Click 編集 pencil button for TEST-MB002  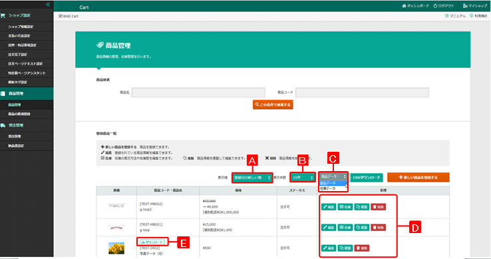coord(329,207)
